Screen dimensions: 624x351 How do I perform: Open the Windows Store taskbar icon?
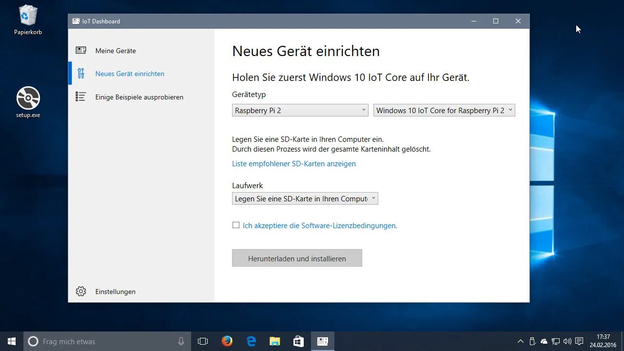(x=299, y=341)
